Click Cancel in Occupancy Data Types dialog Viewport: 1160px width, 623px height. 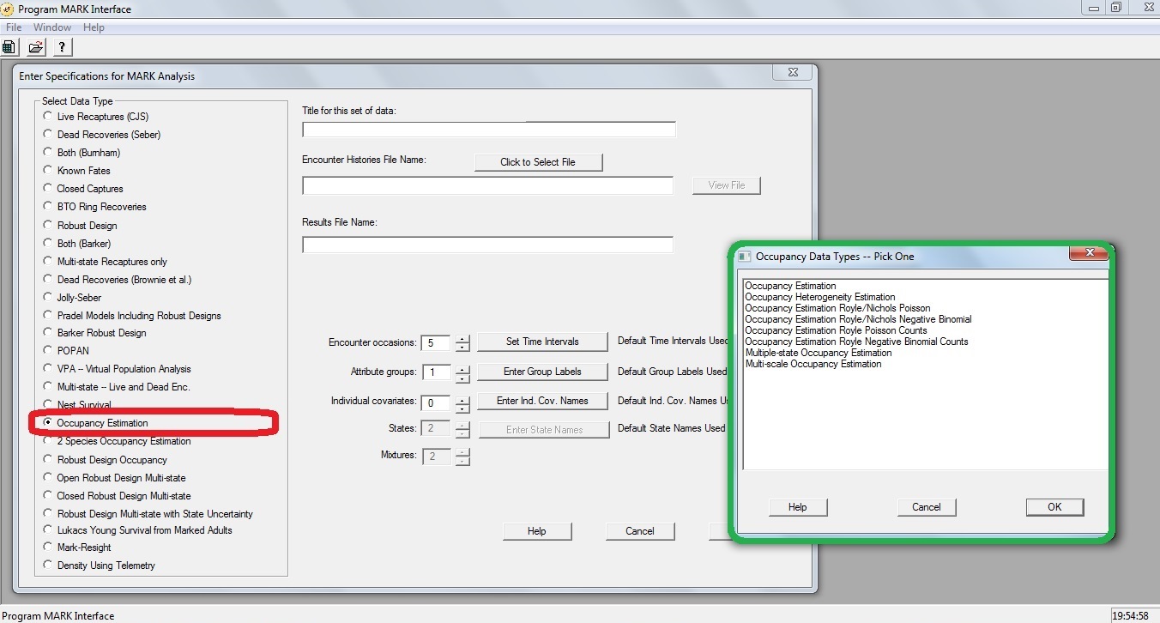[x=927, y=507]
